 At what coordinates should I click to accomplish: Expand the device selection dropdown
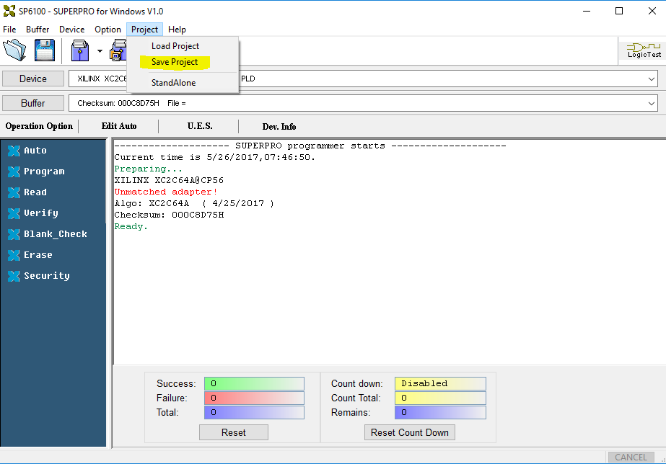click(x=651, y=79)
